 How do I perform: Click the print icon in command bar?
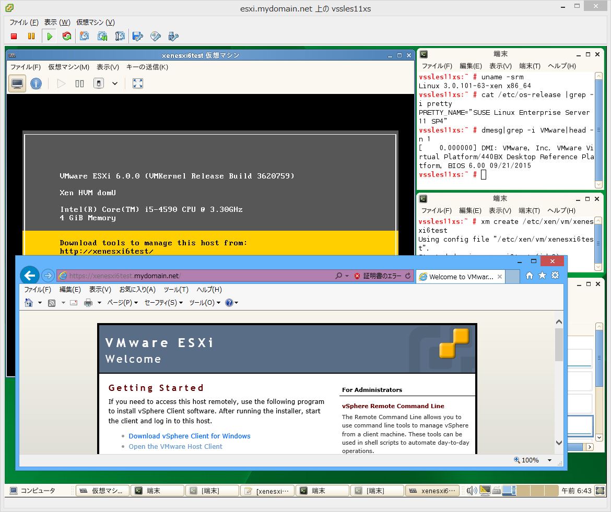[88, 303]
